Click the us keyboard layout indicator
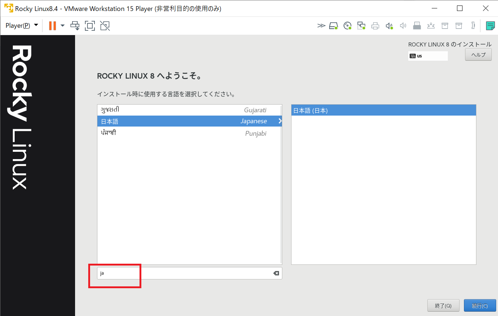 coord(428,56)
